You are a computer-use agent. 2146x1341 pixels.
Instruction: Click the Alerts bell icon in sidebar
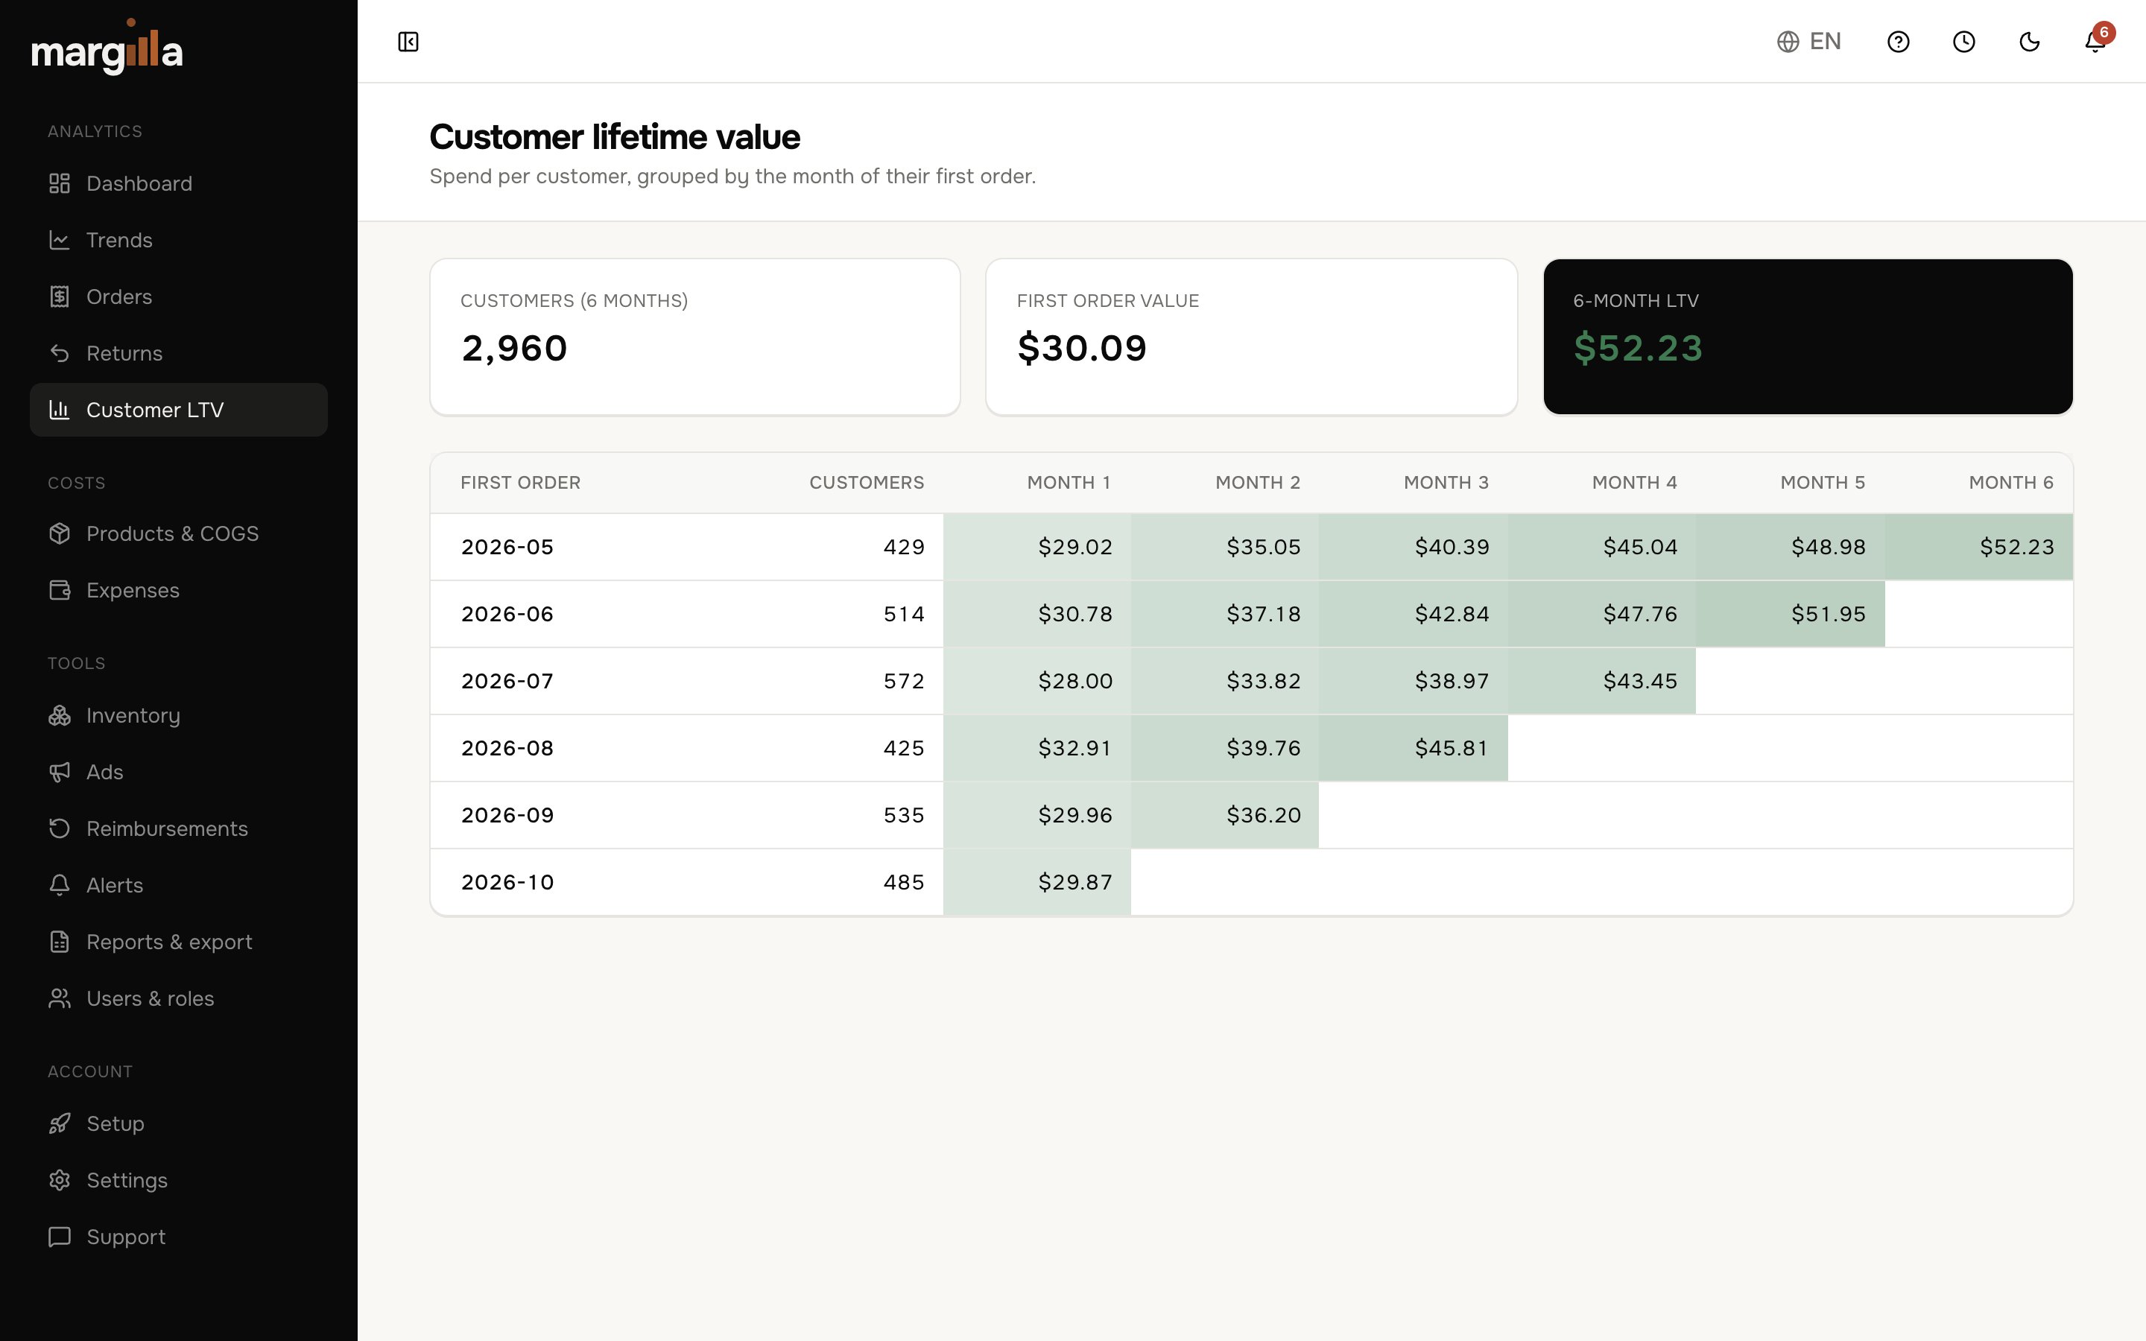(x=60, y=885)
